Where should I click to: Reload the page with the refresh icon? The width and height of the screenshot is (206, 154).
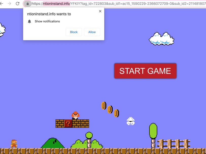18,4
